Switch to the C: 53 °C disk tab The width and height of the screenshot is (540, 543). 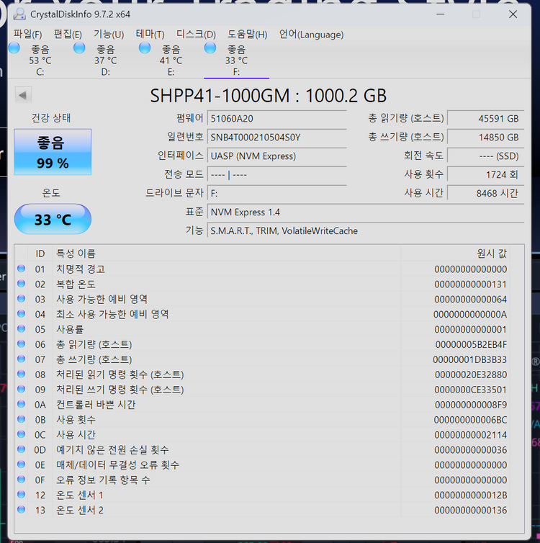pos(40,60)
